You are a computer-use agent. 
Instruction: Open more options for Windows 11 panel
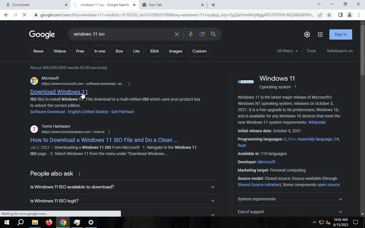[x=295, y=87]
